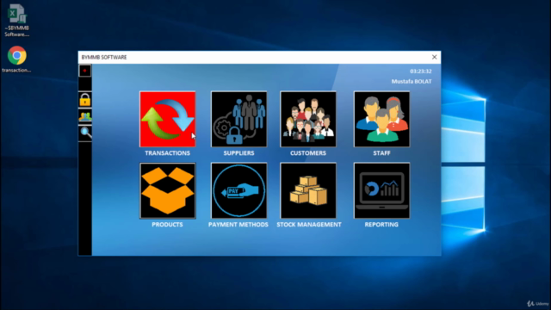The height and width of the screenshot is (310, 551).
Task: Click the magnifier search sidebar icon
Action: [85, 133]
